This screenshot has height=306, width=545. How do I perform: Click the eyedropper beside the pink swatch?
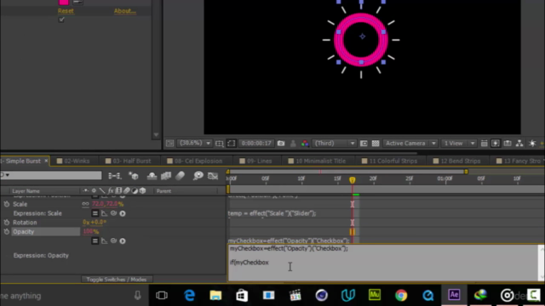pyautogui.click(x=77, y=2)
